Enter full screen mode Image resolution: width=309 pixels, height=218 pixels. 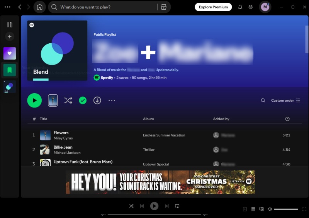304,209
